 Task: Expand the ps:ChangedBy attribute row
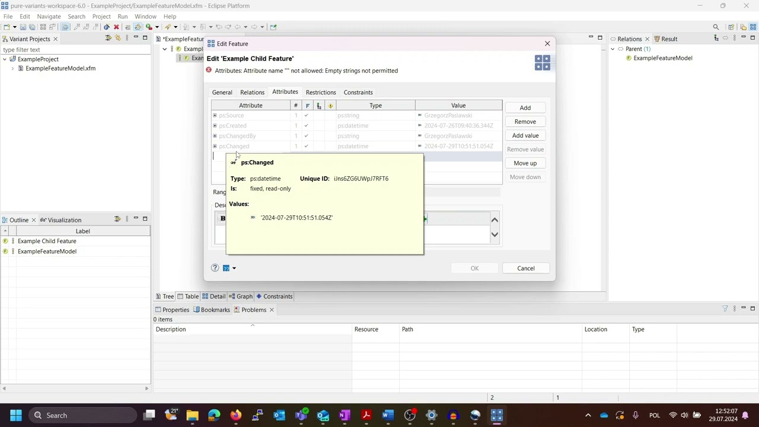(215, 136)
